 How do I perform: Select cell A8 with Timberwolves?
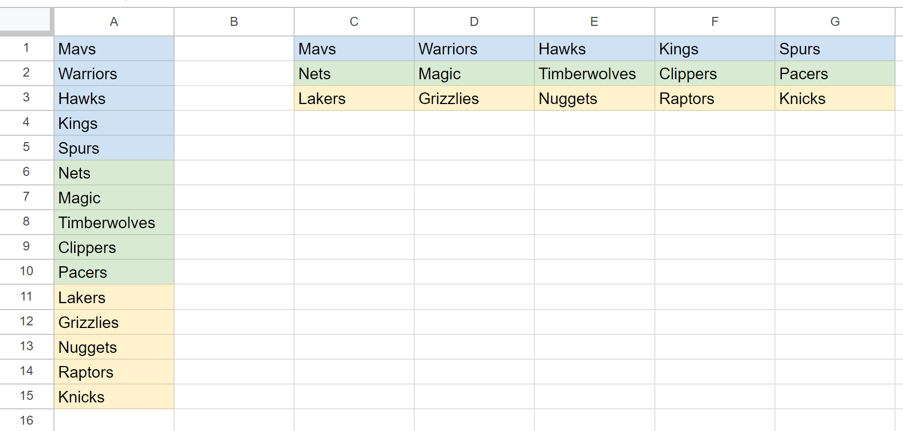point(114,222)
